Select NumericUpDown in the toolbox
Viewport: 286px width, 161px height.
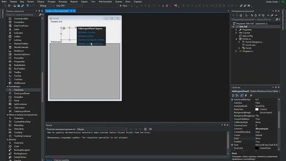[22, 55]
